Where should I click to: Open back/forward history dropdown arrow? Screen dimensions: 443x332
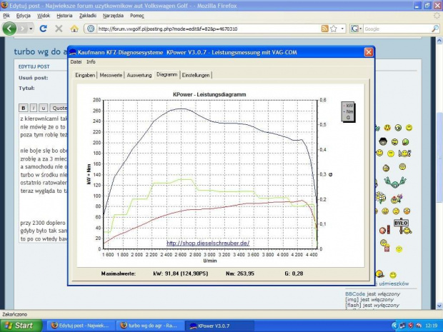click(x=31, y=29)
